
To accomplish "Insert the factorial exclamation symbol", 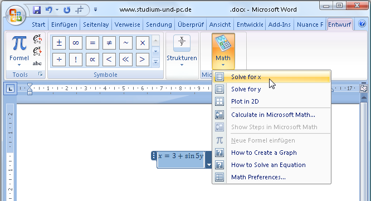I will tap(76, 60).
